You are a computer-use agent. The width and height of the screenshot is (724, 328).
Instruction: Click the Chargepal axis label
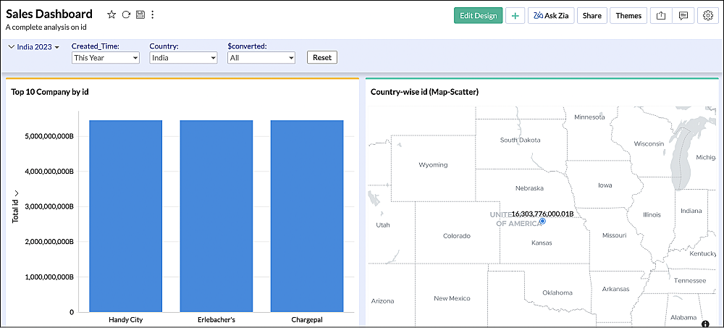[307, 319]
